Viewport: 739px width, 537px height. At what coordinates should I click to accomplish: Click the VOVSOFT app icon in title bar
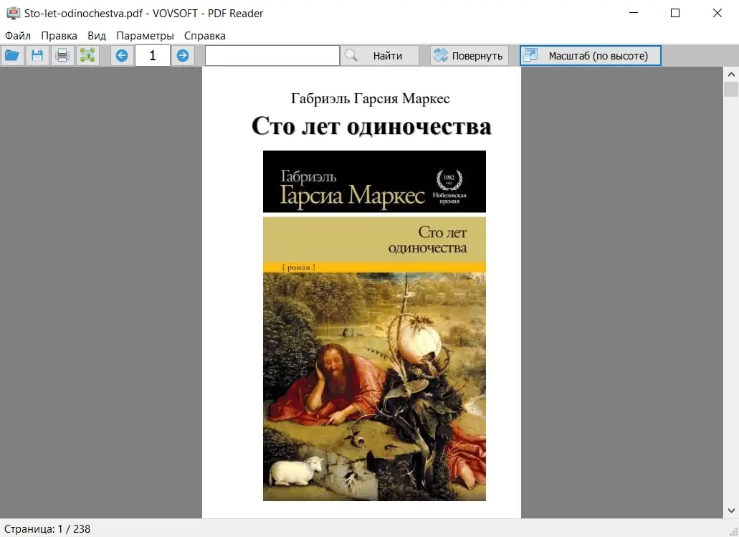tap(13, 13)
